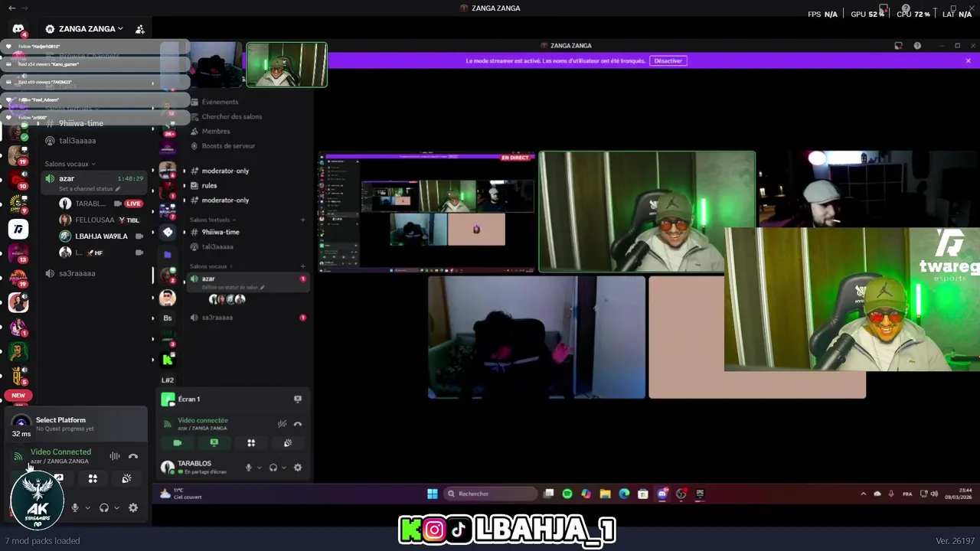
Task: Show hidden icons chevron in streamed system tray
Action: (x=864, y=494)
